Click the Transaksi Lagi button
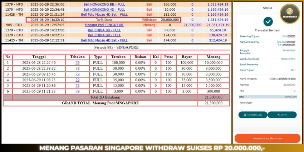The width and height of the screenshot is (304, 152). click(x=253, y=115)
